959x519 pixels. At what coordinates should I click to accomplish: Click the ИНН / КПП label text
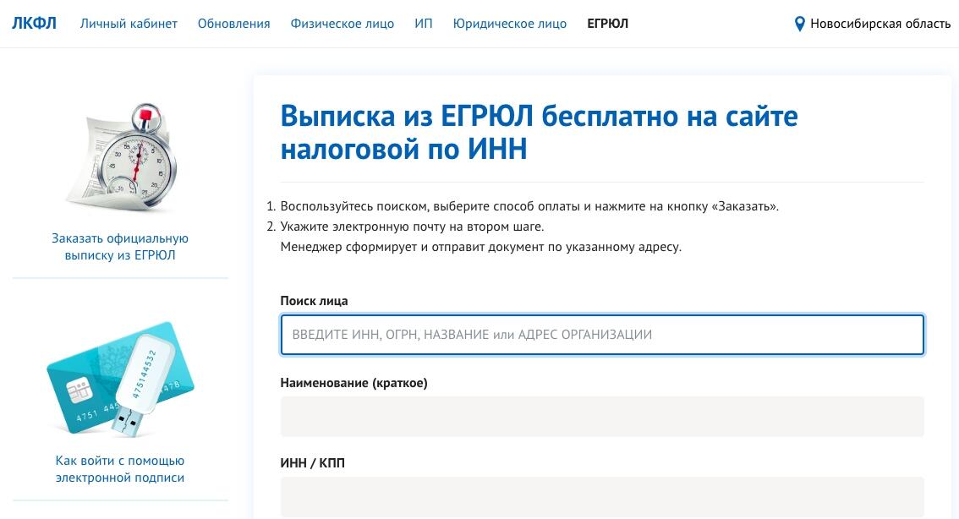click(312, 463)
